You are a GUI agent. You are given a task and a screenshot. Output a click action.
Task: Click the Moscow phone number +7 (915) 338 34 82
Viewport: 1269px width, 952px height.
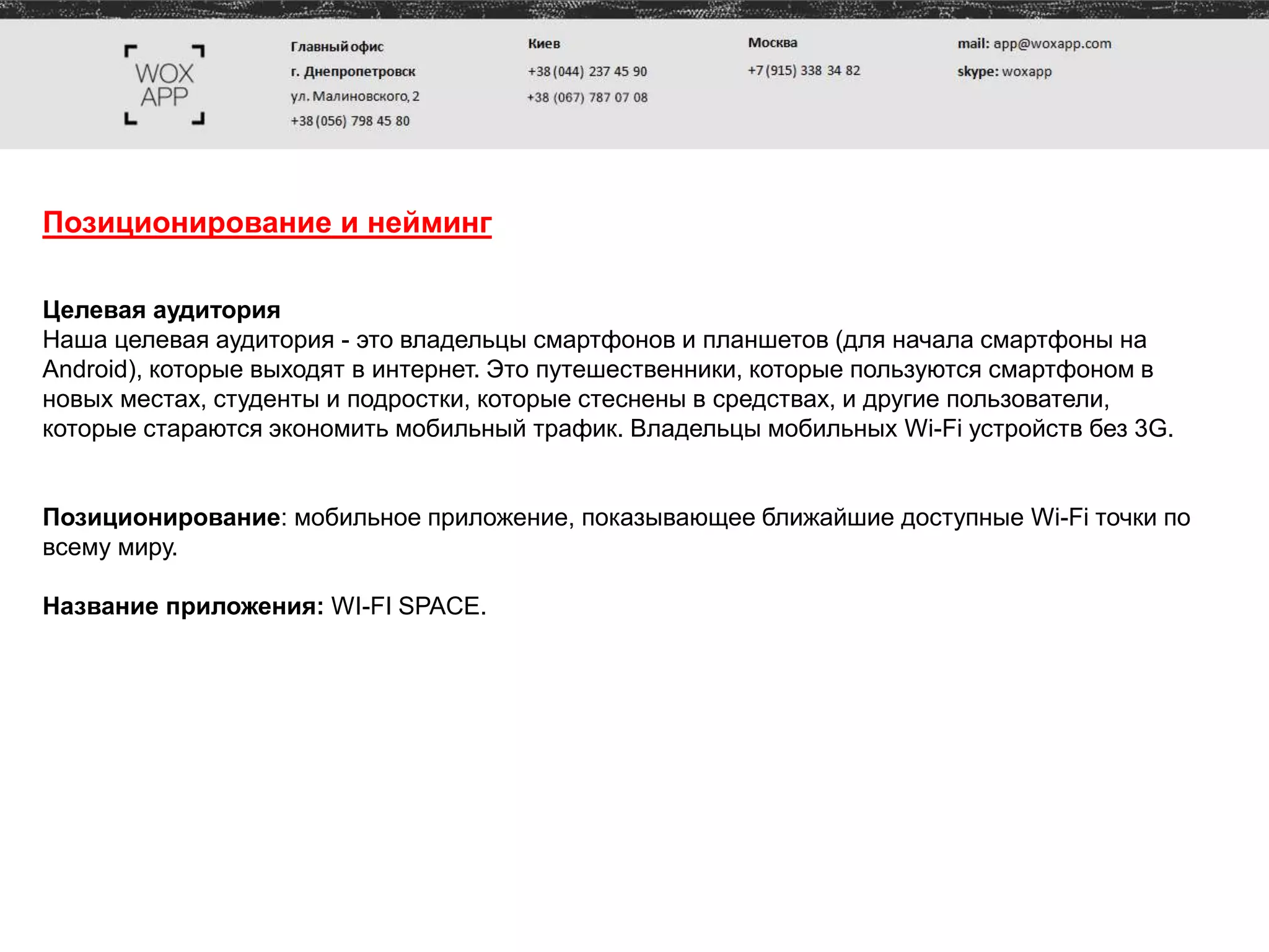(x=804, y=71)
